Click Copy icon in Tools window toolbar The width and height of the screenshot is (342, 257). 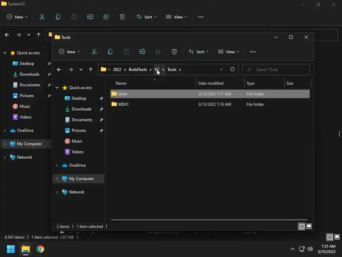pyautogui.click(x=110, y=52)
